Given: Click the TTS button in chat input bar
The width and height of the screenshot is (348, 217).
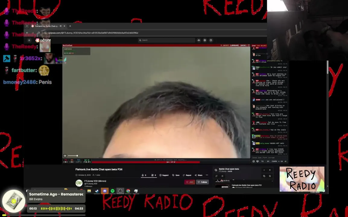Looking at the screenshot, I should click(x=262, y=161).
